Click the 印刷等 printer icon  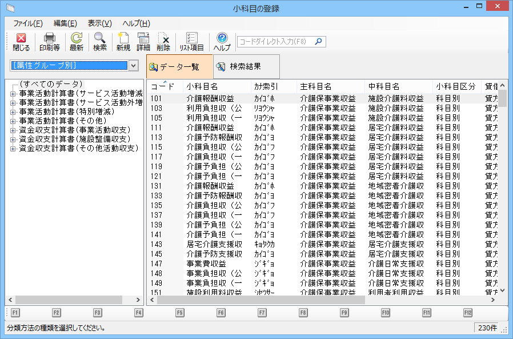tap(49, 39)
